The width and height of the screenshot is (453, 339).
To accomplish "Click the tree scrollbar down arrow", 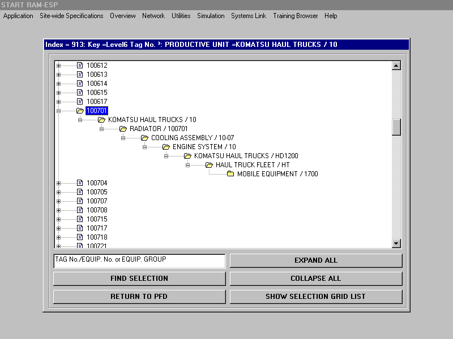I will pyautogui.click(x=396, y=244).
